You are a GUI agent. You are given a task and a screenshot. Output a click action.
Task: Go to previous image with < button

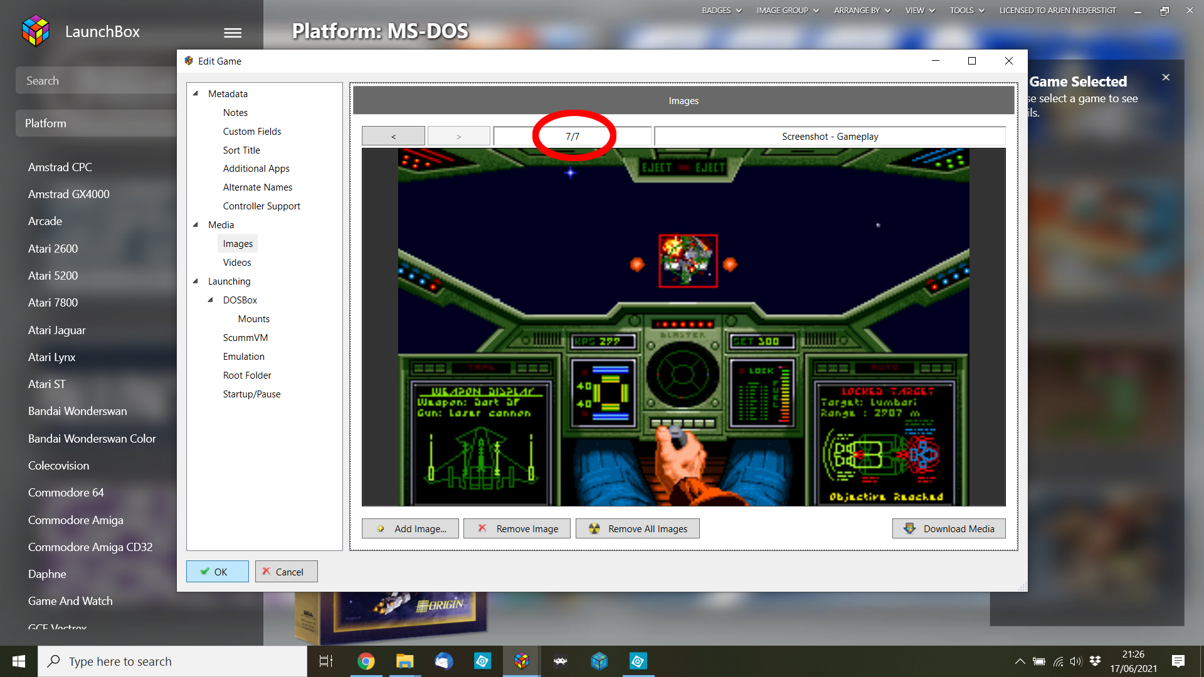pos(393,136)
